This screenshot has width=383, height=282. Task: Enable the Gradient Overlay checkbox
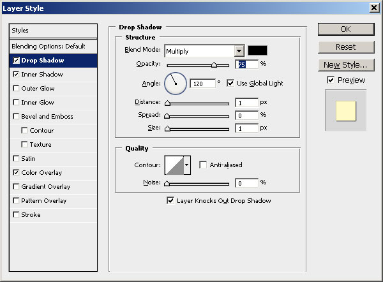pyautogui.click(x=16, y=186)
